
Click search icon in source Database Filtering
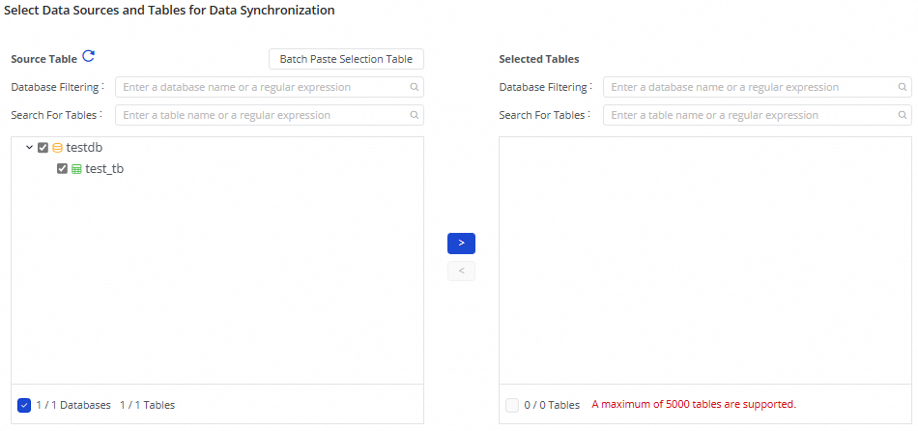414,87
